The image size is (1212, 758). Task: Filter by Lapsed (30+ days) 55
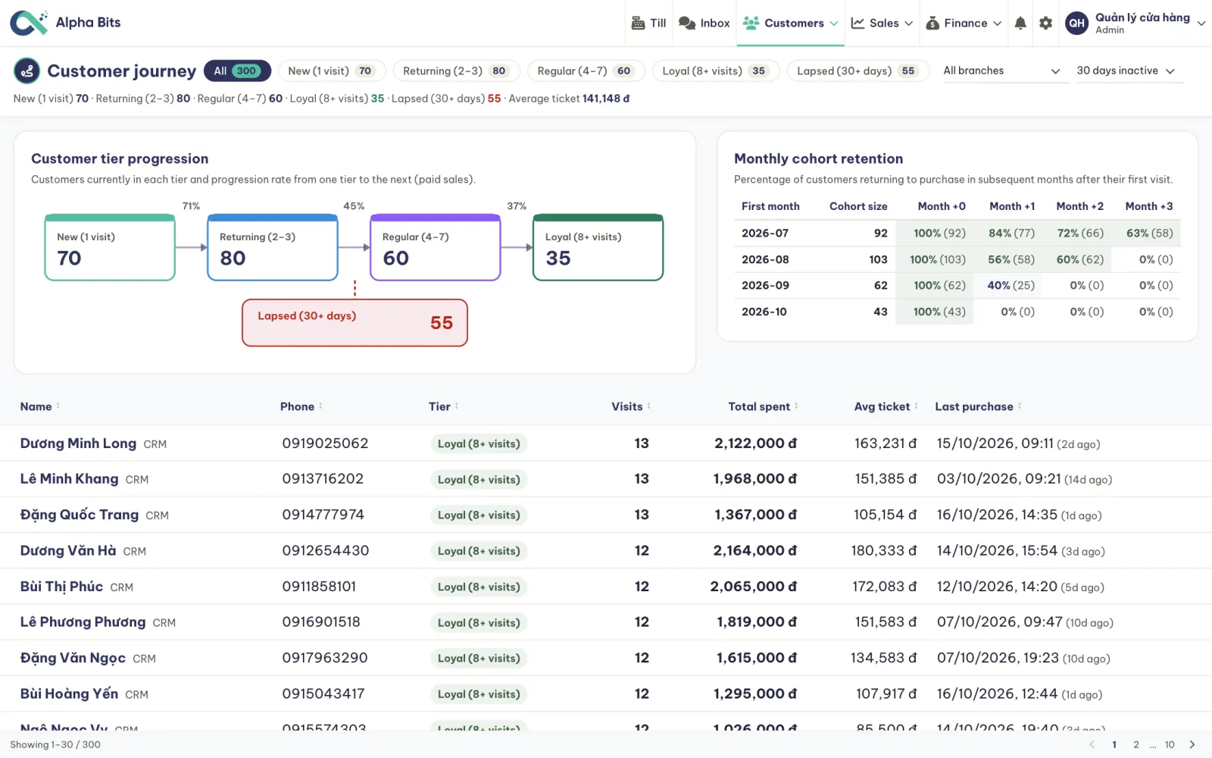point(858,70)
